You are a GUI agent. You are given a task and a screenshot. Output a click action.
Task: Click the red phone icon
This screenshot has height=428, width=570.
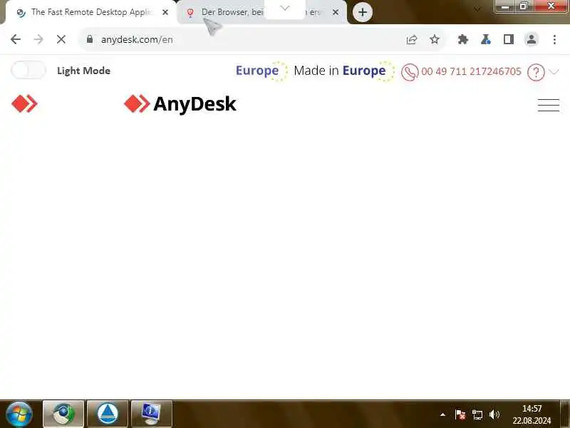[x=410, y=72]
